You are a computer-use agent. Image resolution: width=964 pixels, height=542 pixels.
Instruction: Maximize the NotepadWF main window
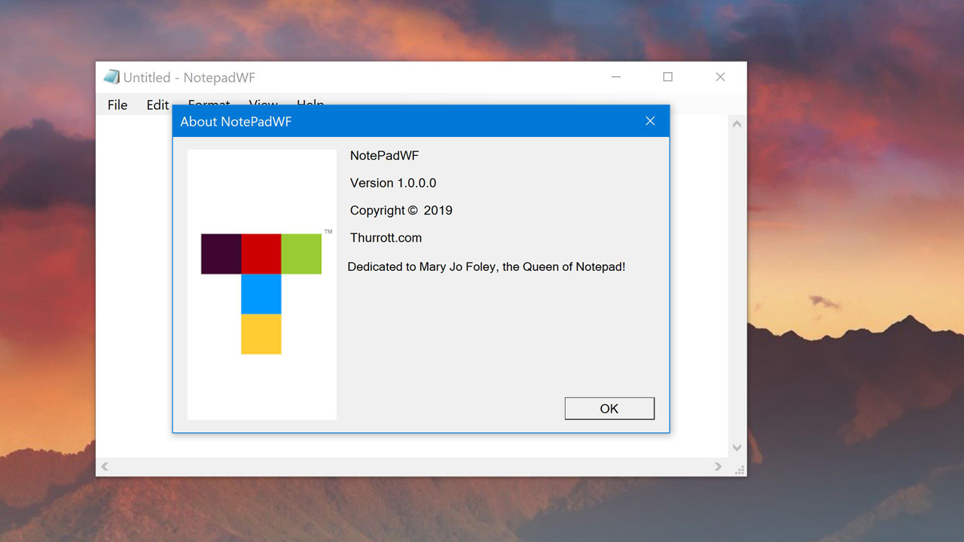tap(667, 77)
